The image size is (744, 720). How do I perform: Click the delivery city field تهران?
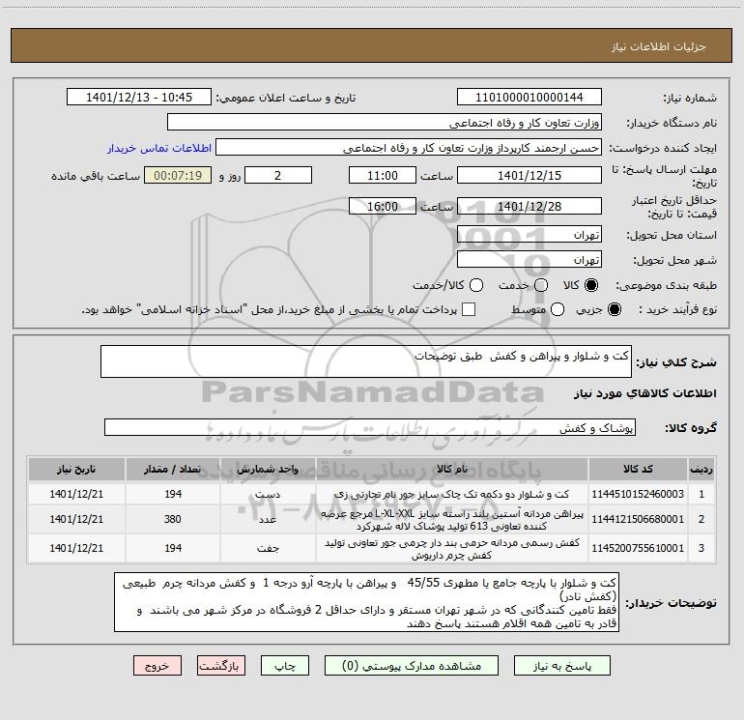(x=529, y=260)
